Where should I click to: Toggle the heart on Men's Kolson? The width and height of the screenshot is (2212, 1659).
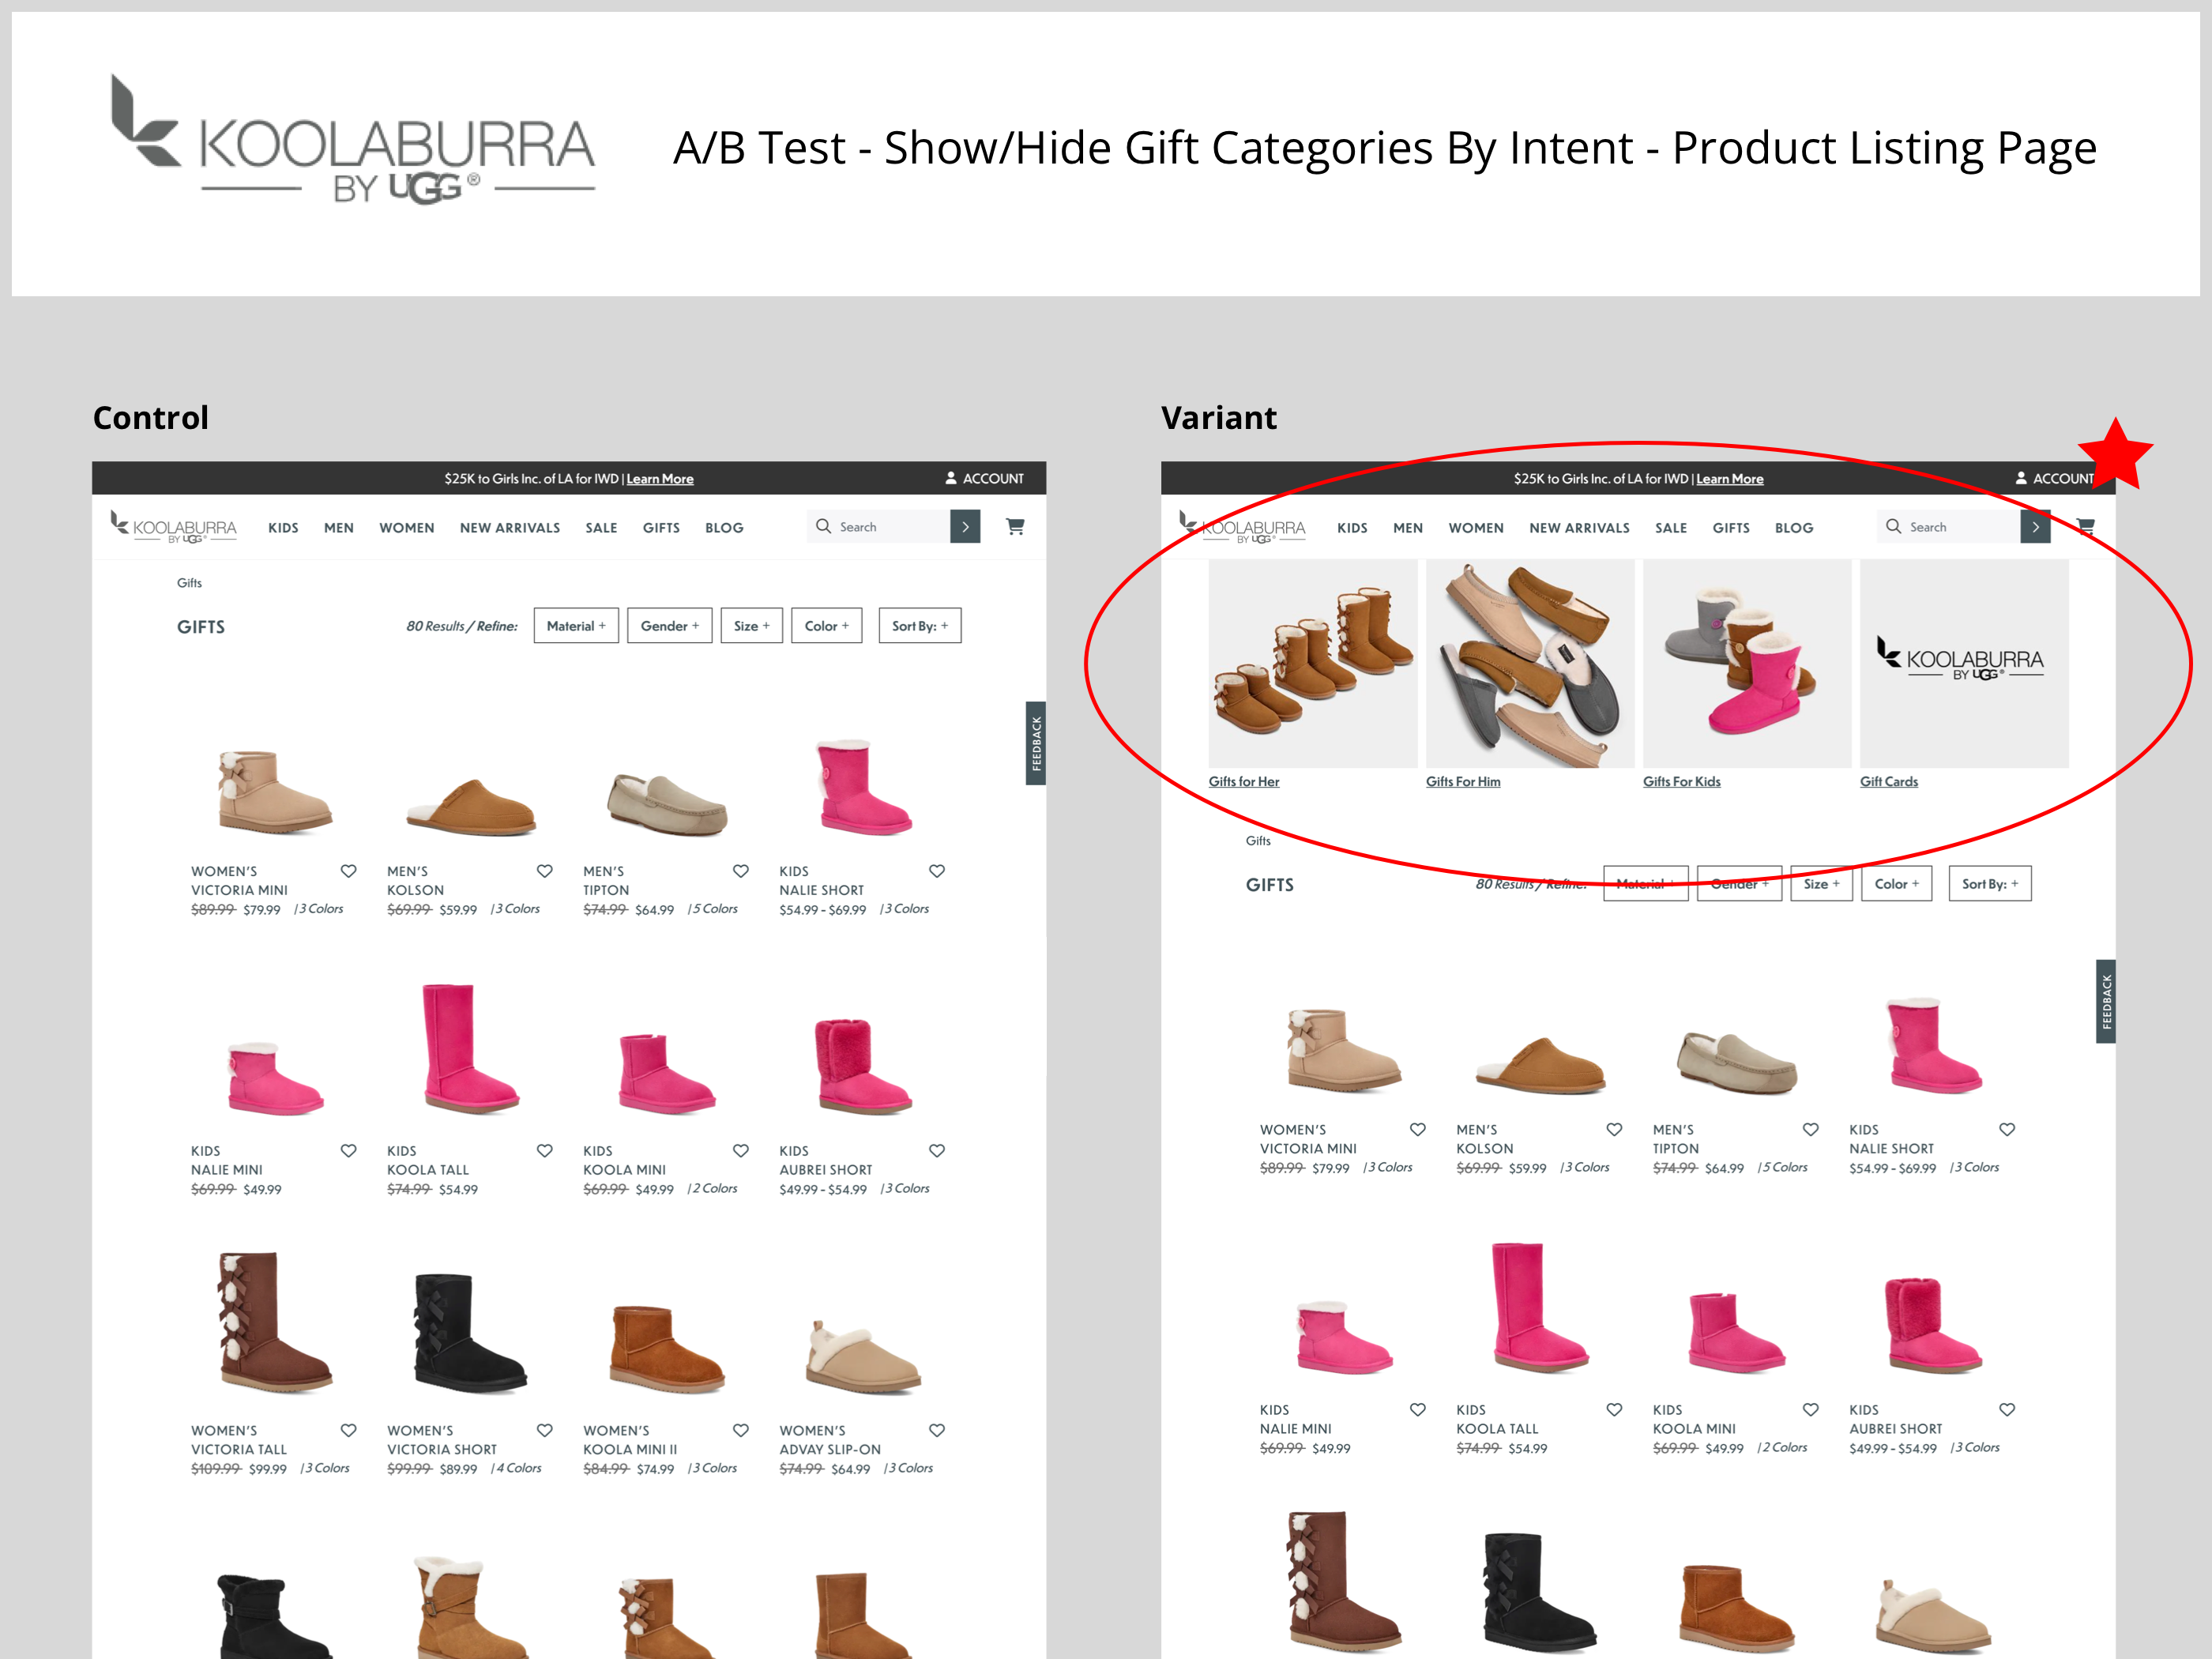pos(545,871)
